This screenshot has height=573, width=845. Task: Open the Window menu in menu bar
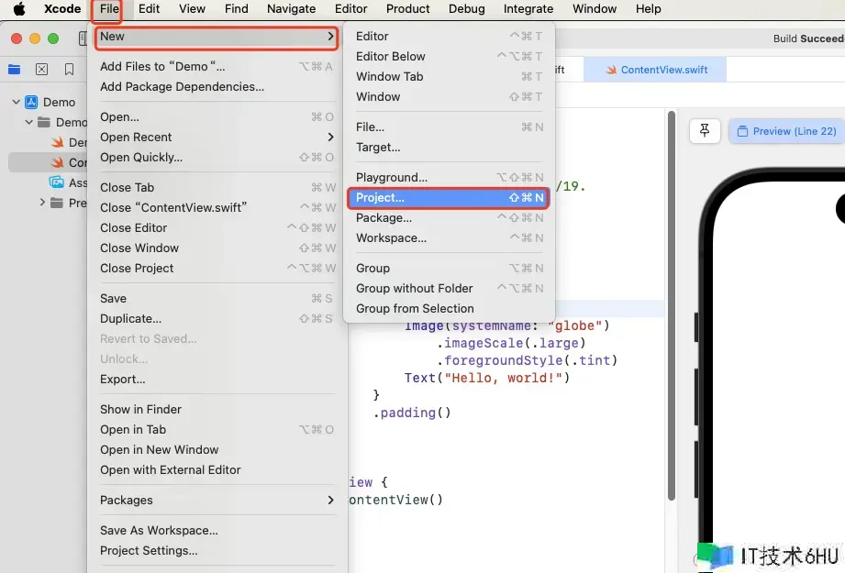tap(595, 8)
